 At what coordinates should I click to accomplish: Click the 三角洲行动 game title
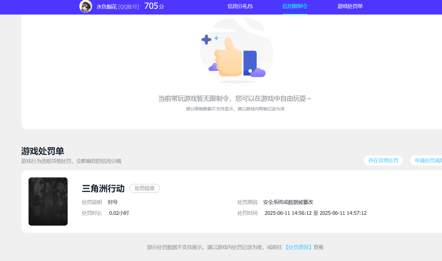(x=103, y=188)
